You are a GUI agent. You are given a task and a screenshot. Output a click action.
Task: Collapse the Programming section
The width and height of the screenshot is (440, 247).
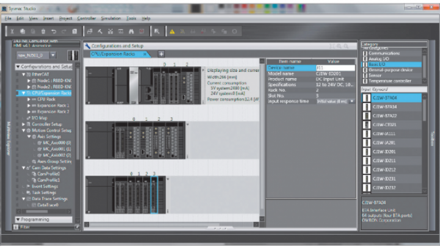18,220
